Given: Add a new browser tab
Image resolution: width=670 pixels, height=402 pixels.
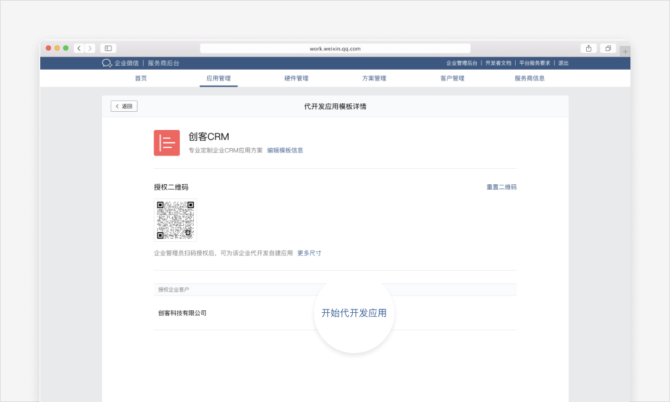Looking at the screenshot, I should click(x=625, y=51).
